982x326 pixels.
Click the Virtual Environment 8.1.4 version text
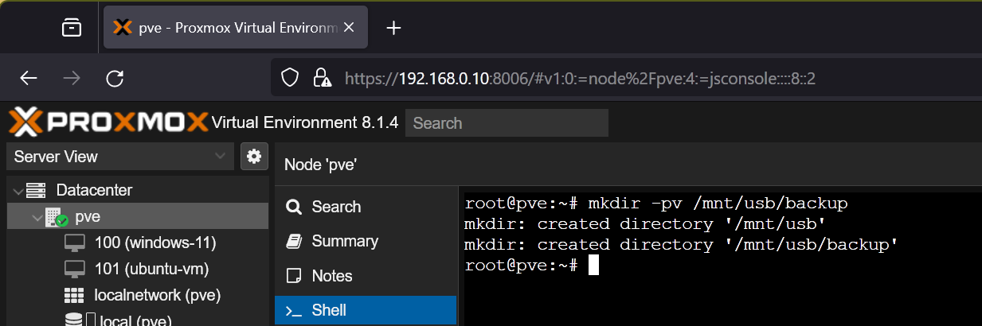(x=304, y=122)
